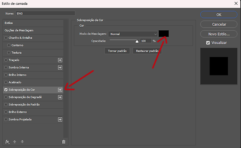Open the Modo de Mesclagem dropdown
Image resolution: width=241 pixels, height=148 pixels.
pos(133,34)
